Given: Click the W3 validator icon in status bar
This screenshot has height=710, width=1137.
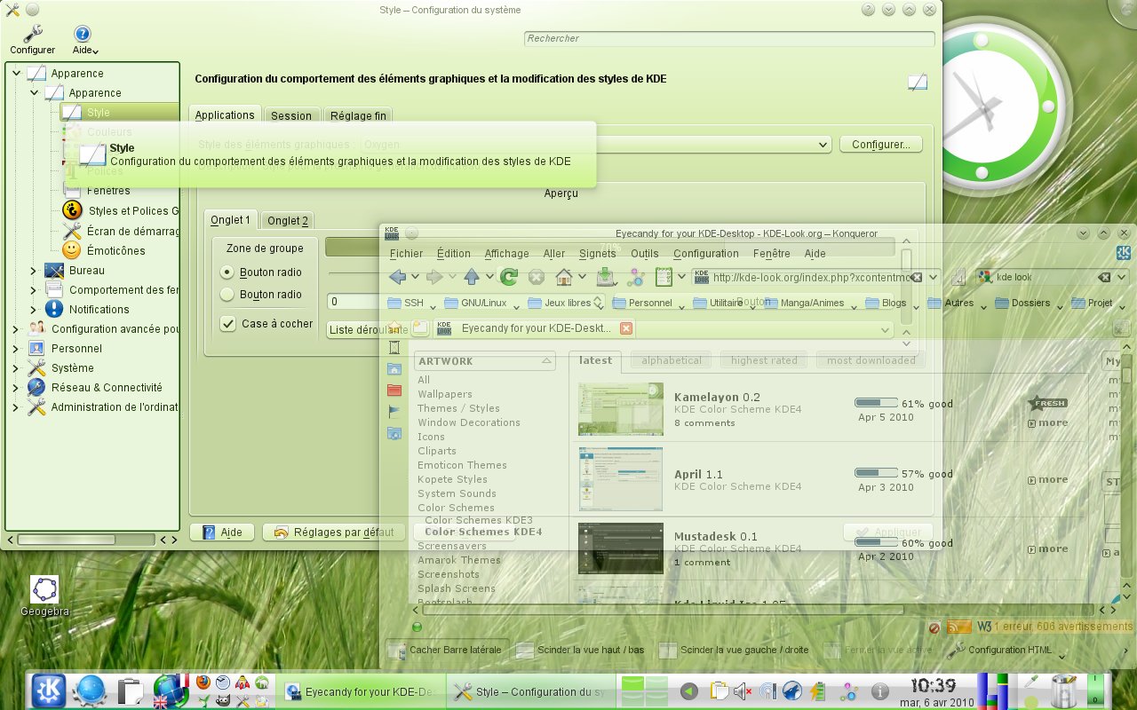Looking at the screenshot, I should point(983,627).
